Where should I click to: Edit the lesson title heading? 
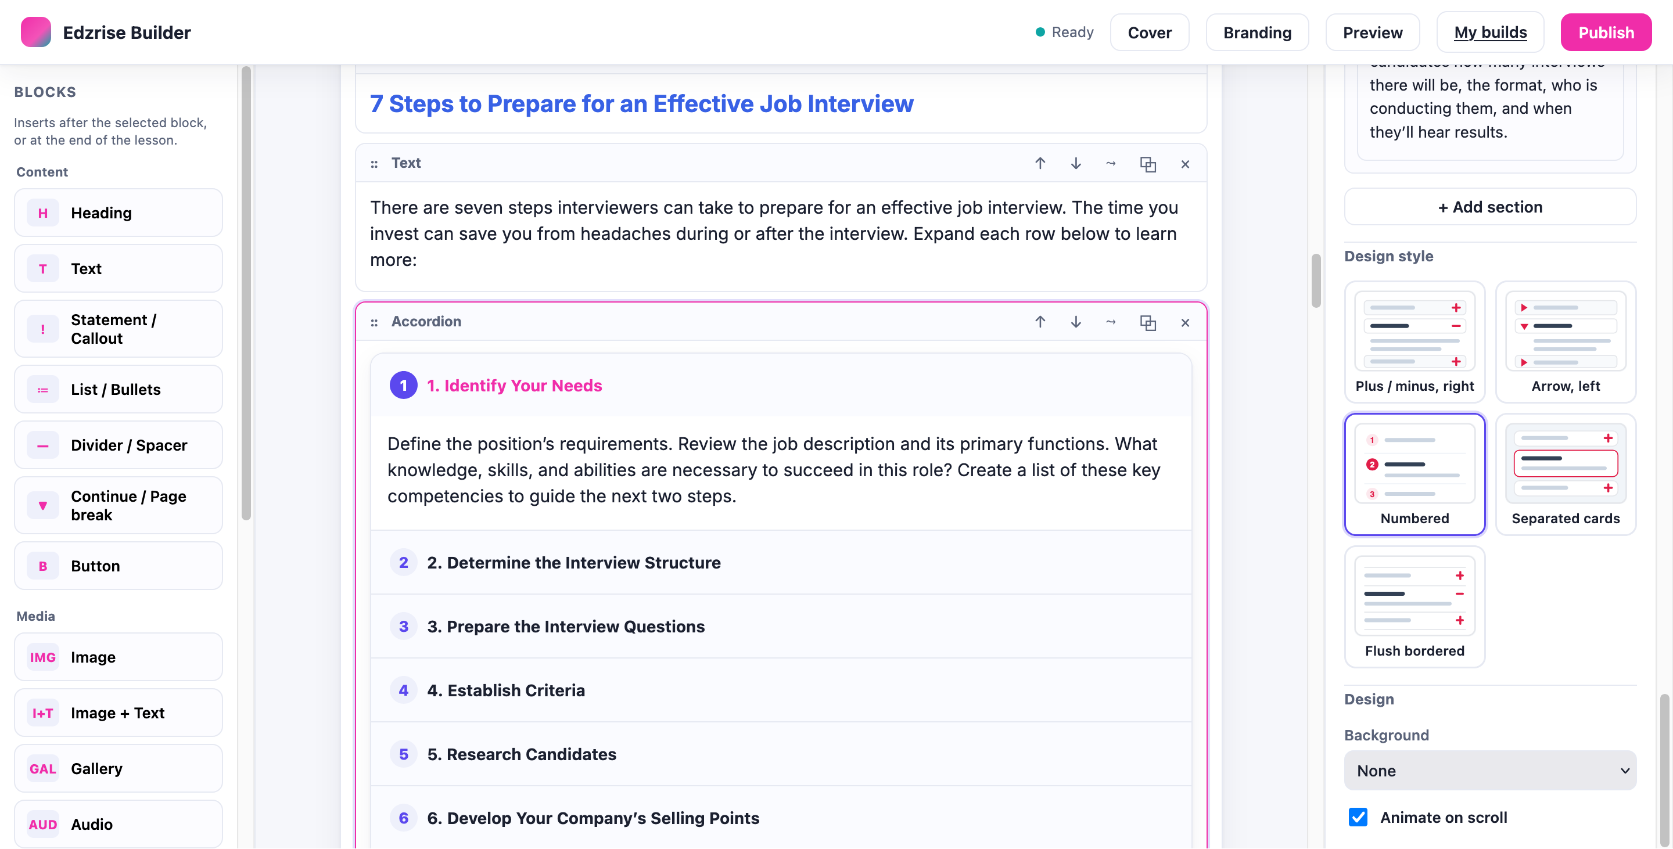point(641,104)
